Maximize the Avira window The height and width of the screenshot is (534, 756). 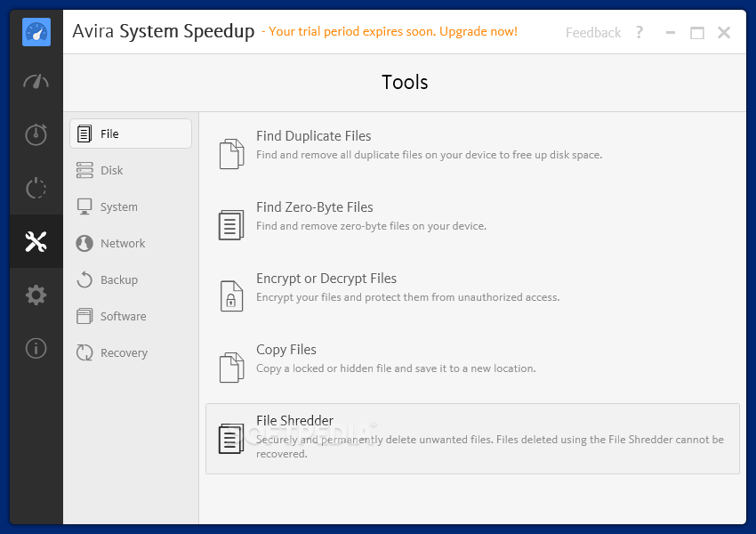(x=697, y=32)
